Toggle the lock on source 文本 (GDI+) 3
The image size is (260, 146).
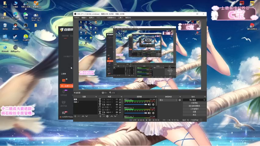(120, 100)
